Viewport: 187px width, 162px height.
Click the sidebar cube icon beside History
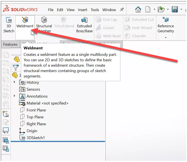pos(6,79)
